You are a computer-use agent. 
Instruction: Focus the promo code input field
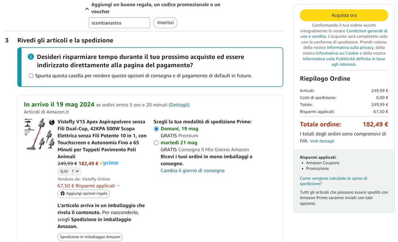119,23
